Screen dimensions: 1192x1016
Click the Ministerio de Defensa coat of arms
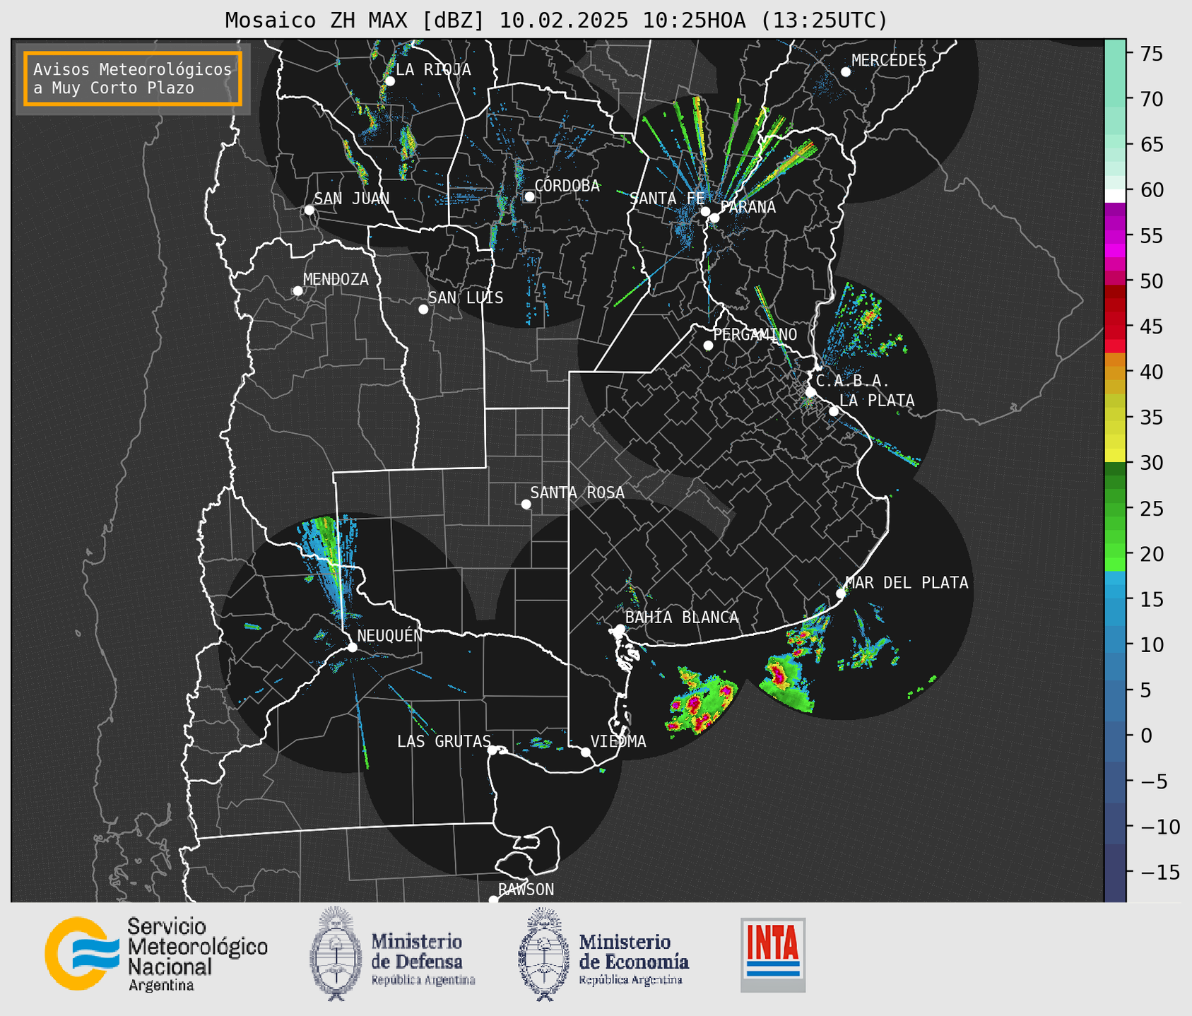tap(336, 953)
